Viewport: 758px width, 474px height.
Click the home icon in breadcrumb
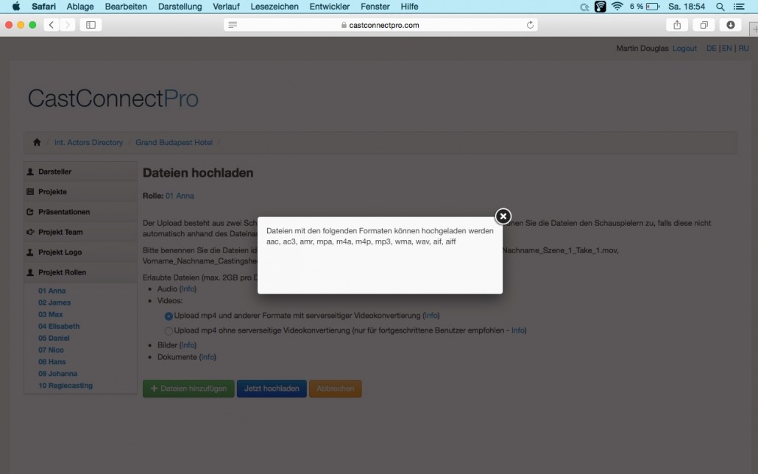(37, 142)
